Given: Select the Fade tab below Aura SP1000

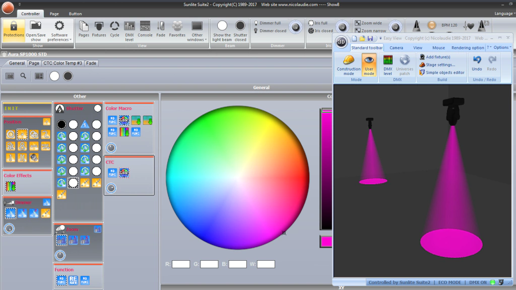Looking at the screenshot, I should coord(91,63).
